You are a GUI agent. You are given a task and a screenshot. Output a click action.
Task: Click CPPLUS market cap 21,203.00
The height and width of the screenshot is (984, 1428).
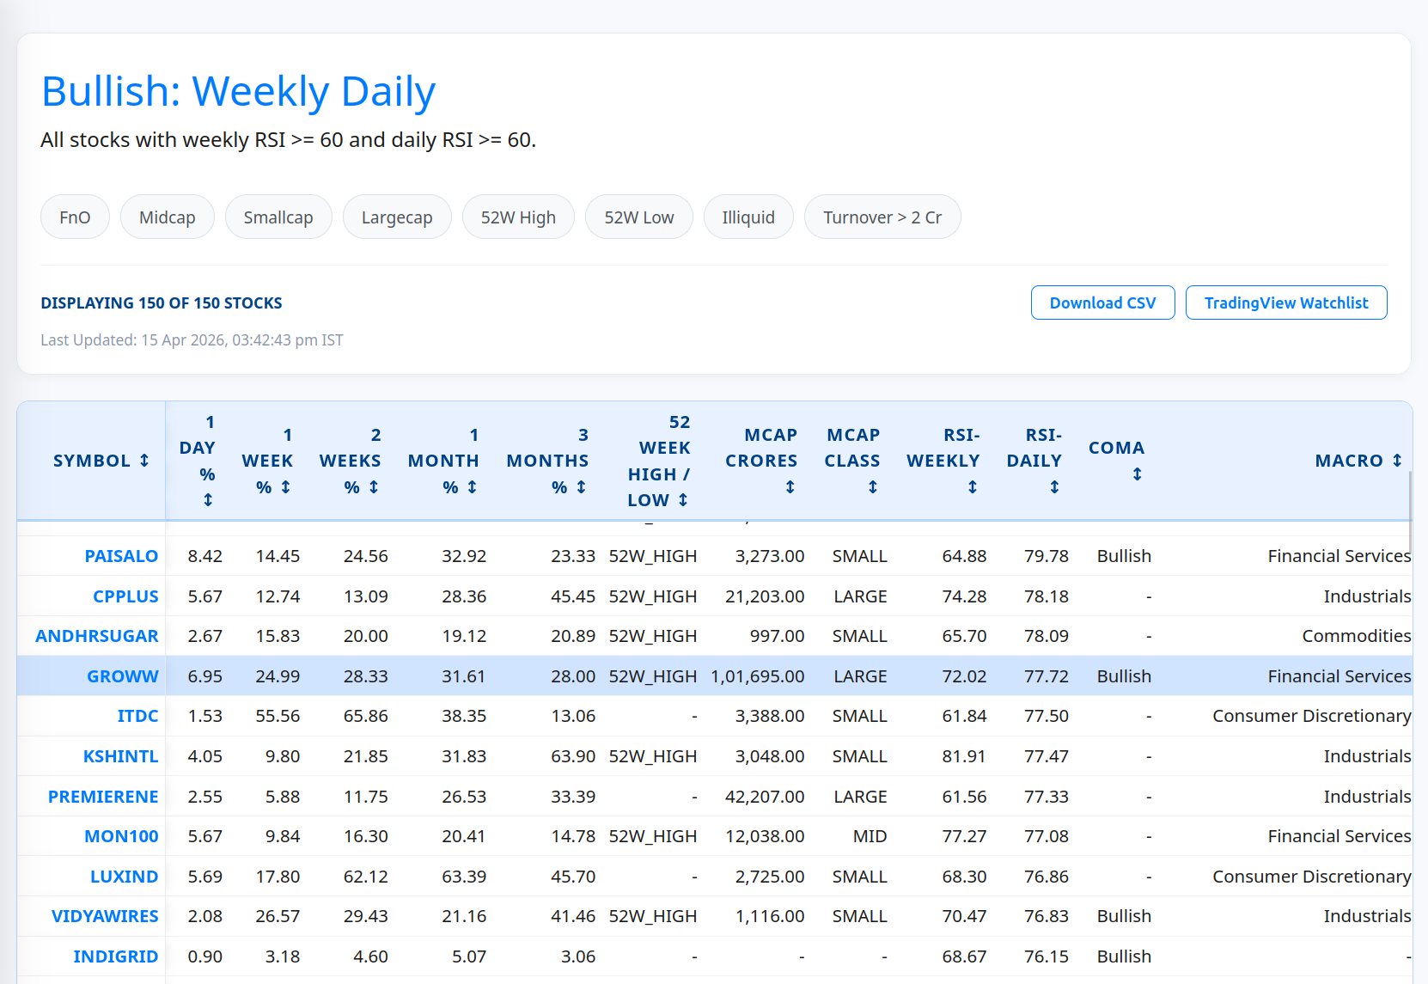tap(765, 596)
